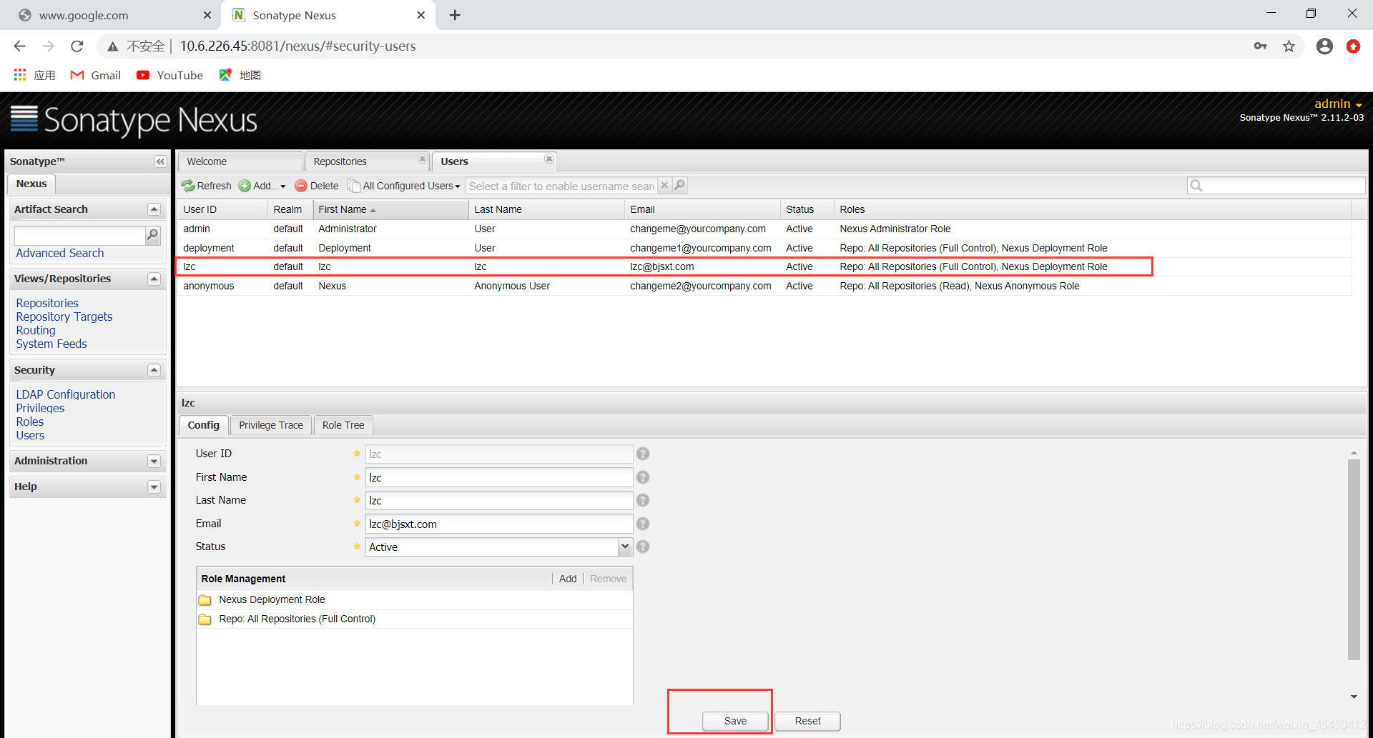
Task: Click config panel vertical scrollbar
Action: tap(1354, 559)
